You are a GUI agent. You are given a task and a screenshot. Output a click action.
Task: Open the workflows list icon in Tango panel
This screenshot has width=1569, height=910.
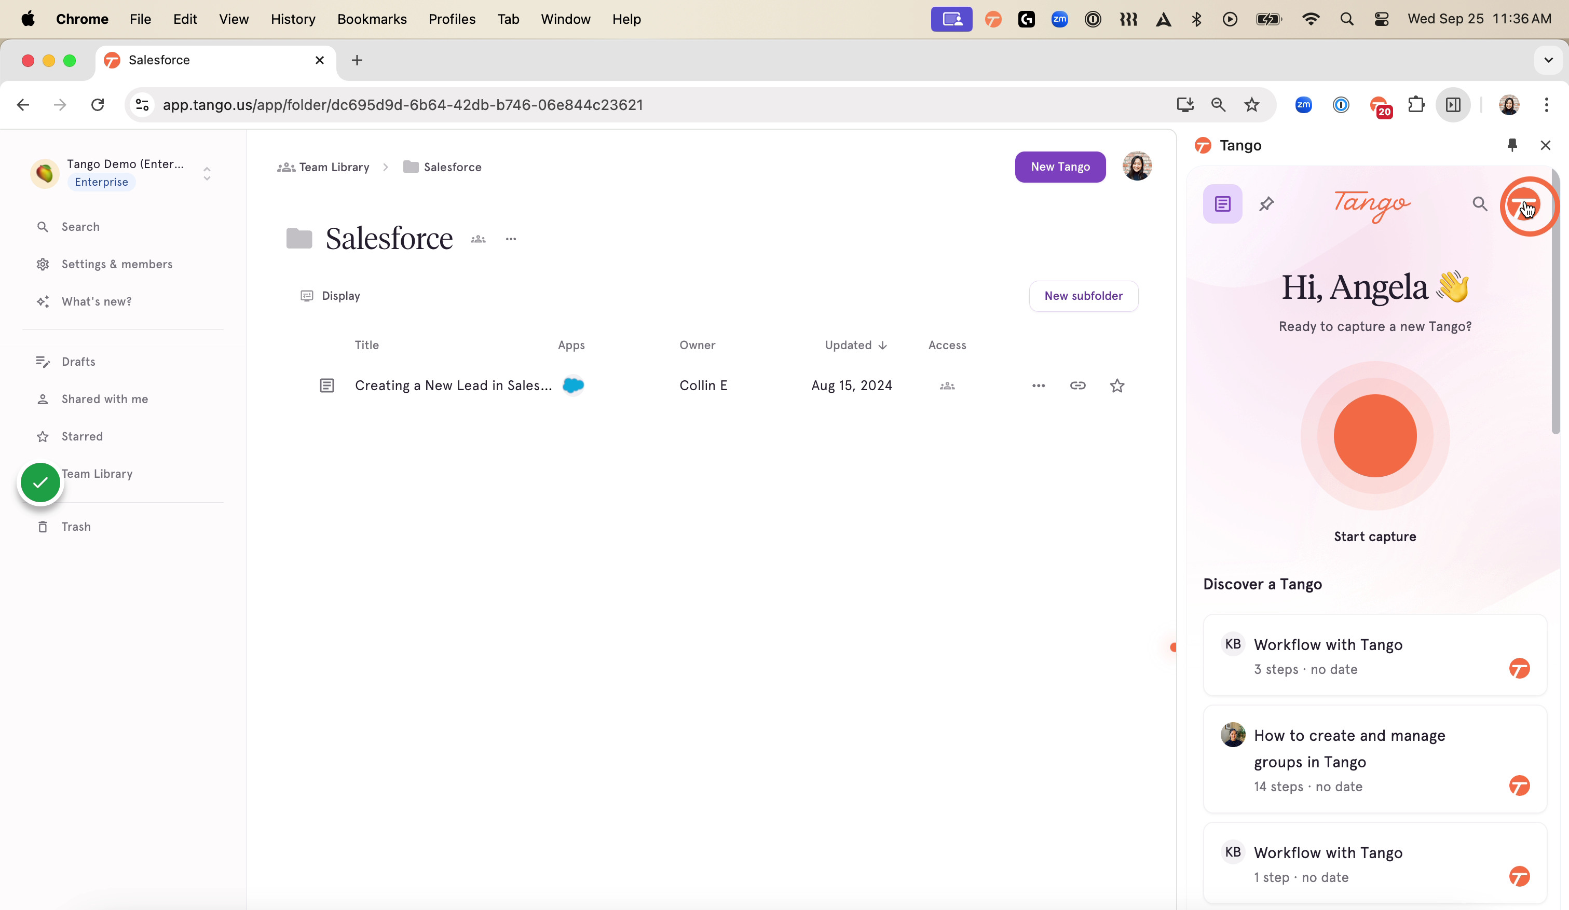[x=1223, y=203]
